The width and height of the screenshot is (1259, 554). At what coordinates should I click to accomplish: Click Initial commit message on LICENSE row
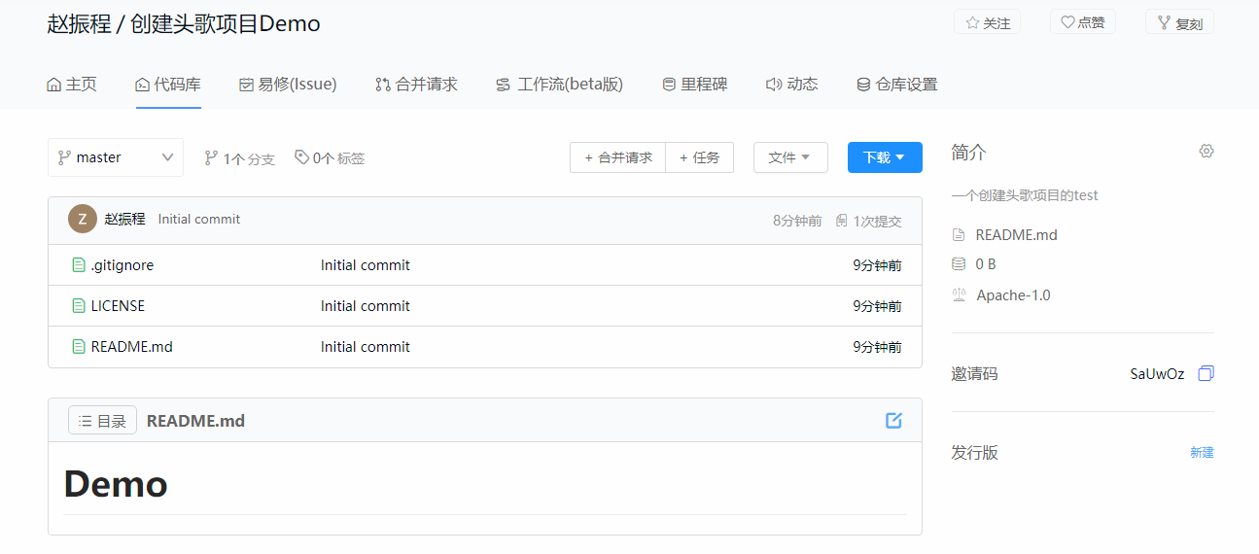(366, 306)
